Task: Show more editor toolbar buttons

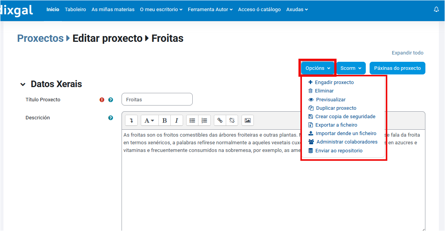Action: pos(131,120)
